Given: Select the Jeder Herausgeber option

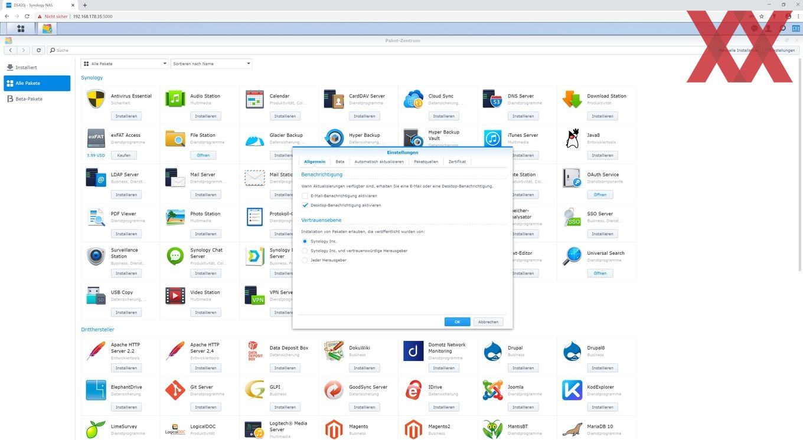Looking at the screenshot, I should tap(305, 260).
